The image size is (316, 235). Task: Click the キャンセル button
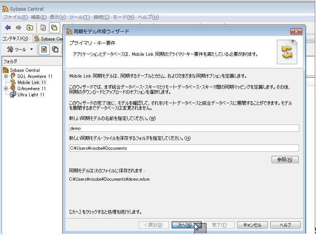(252, 225)
